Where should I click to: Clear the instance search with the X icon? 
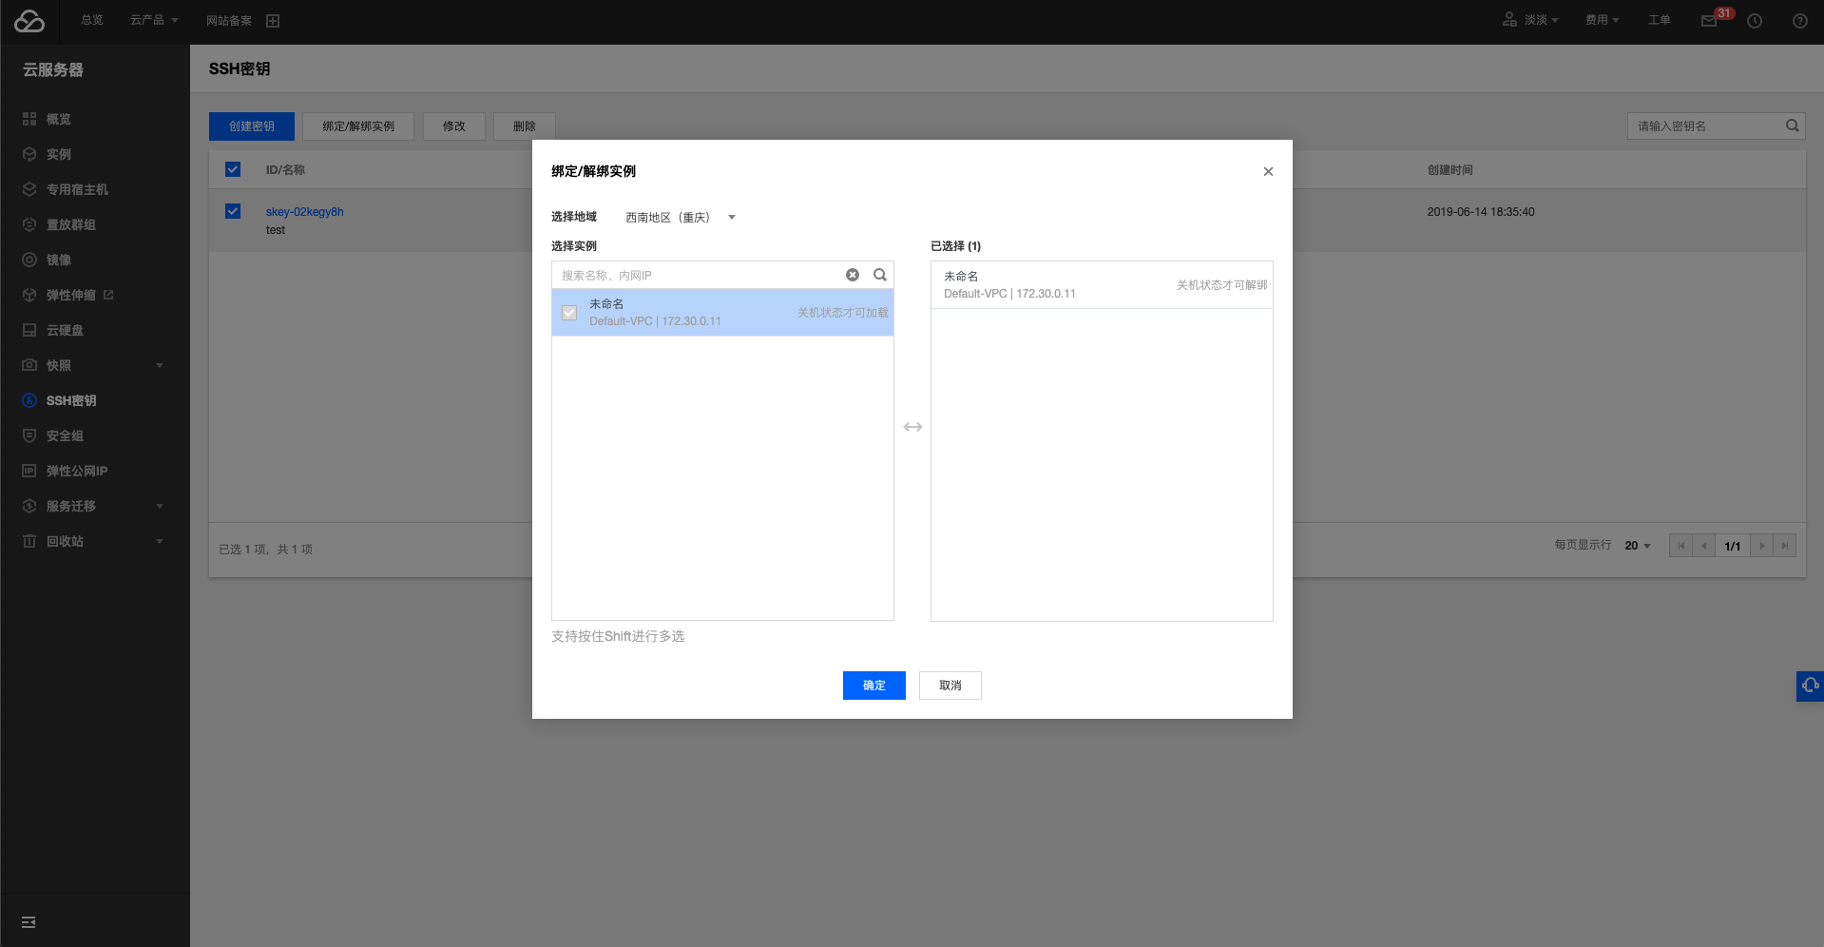pos(853,275)
